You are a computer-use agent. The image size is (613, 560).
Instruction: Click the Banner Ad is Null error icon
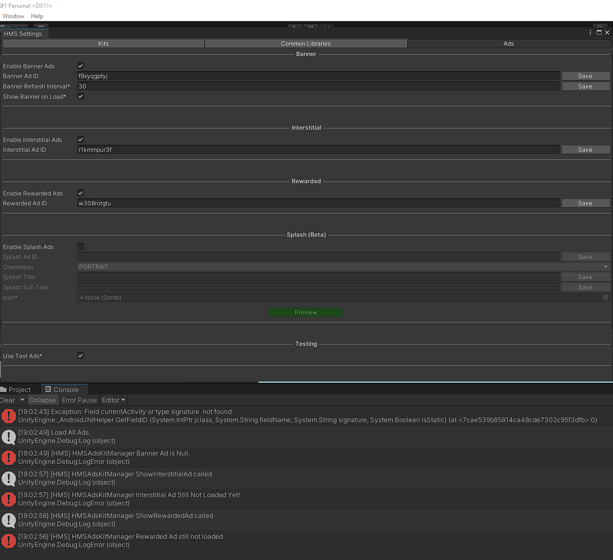pyautogui.click(x=8, y=457)
